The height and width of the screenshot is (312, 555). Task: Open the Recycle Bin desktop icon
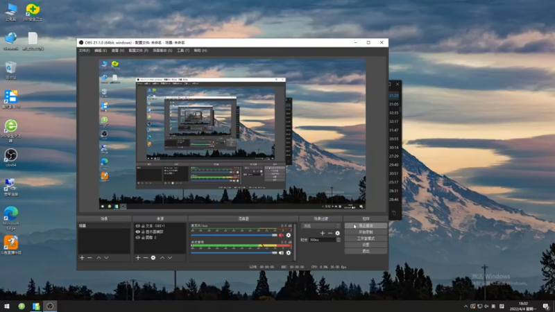click(11, 70)
